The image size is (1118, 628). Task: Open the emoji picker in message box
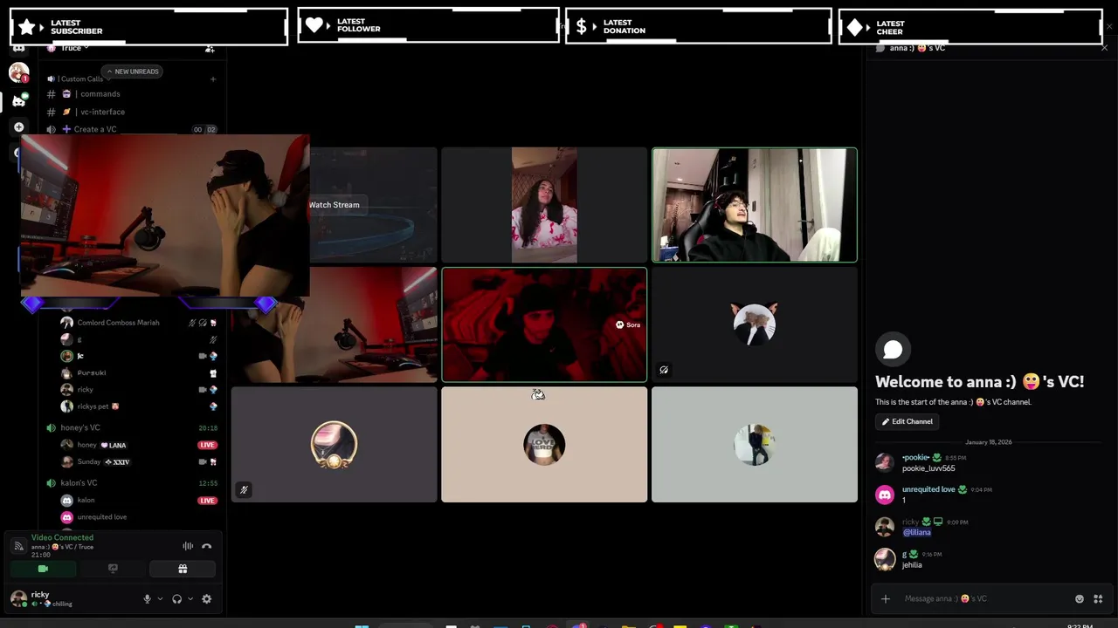1080,599
